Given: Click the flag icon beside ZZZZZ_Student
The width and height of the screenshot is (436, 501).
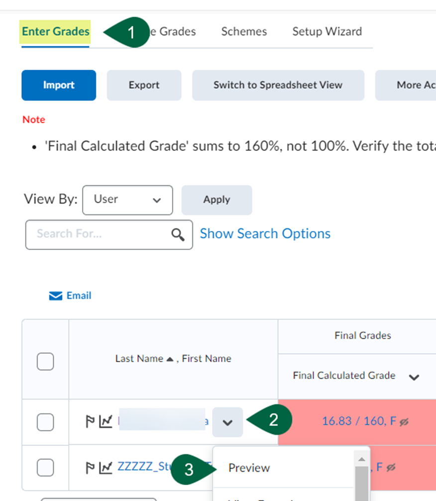Looking at the screenshot, I should click(91, 467).
